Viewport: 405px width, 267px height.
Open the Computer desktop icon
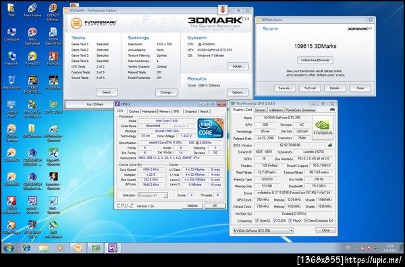tap(11, 34)
